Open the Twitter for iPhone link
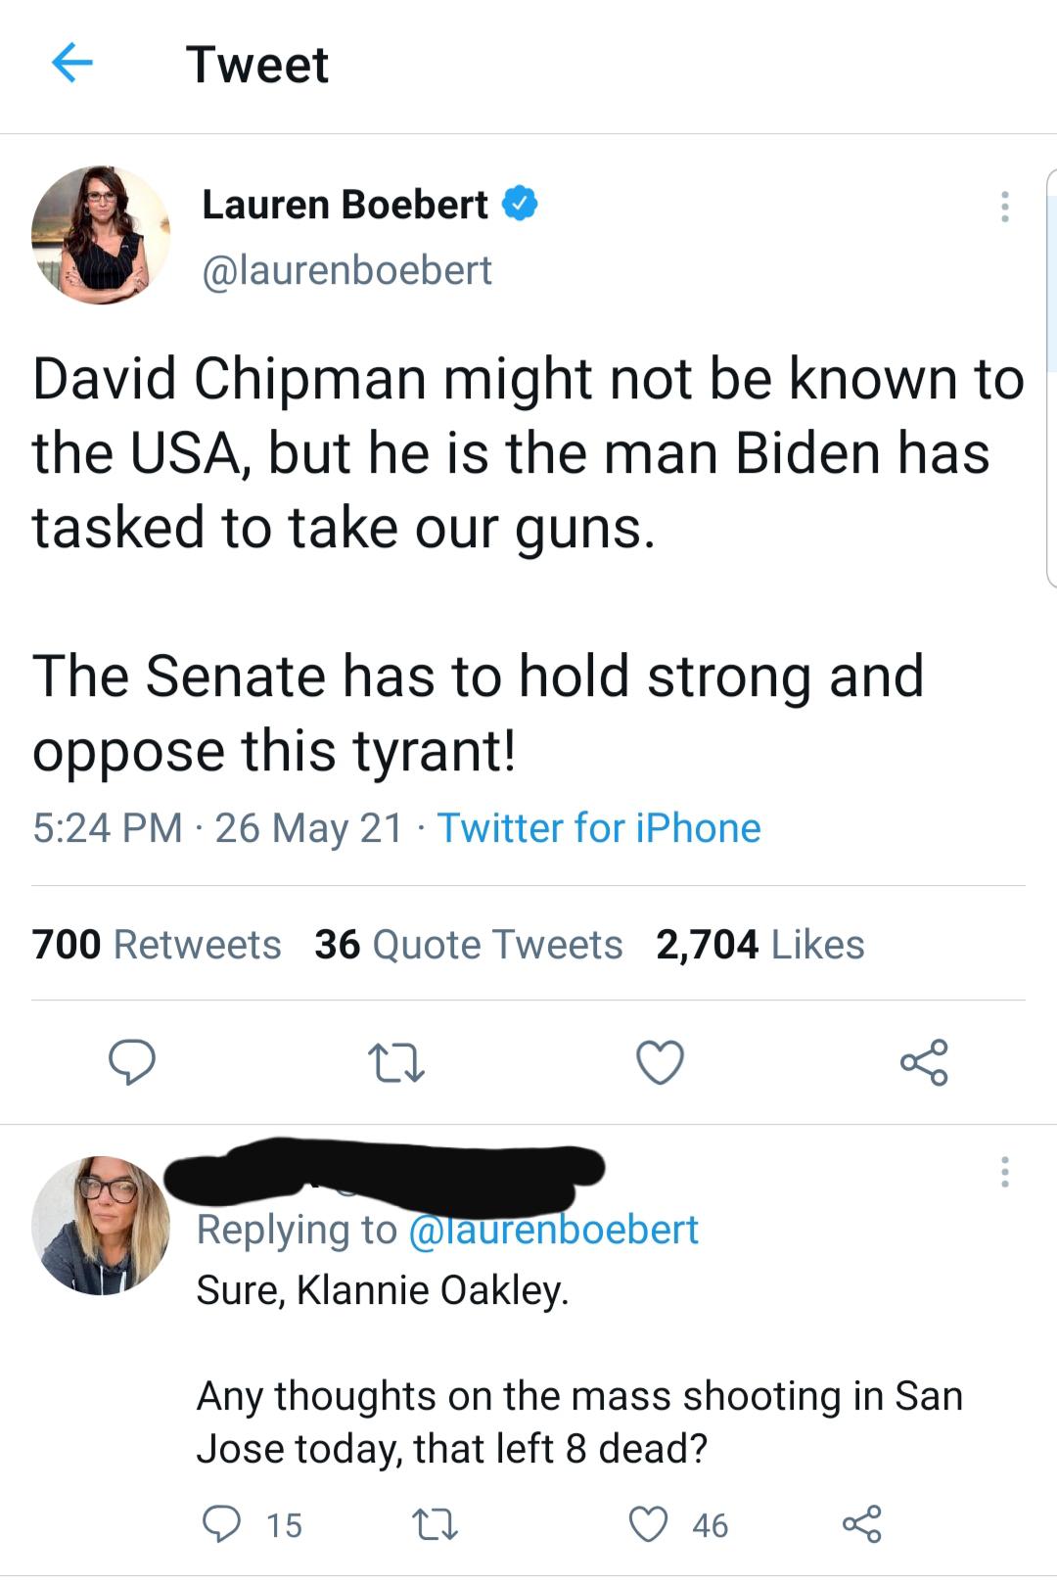This screenshot has height=1583, width=1057. [x=598, y=828]
